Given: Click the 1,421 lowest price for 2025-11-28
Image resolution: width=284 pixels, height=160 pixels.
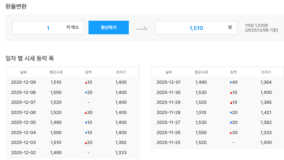Looking at the screenshot, I should click(x=266, y=113).
